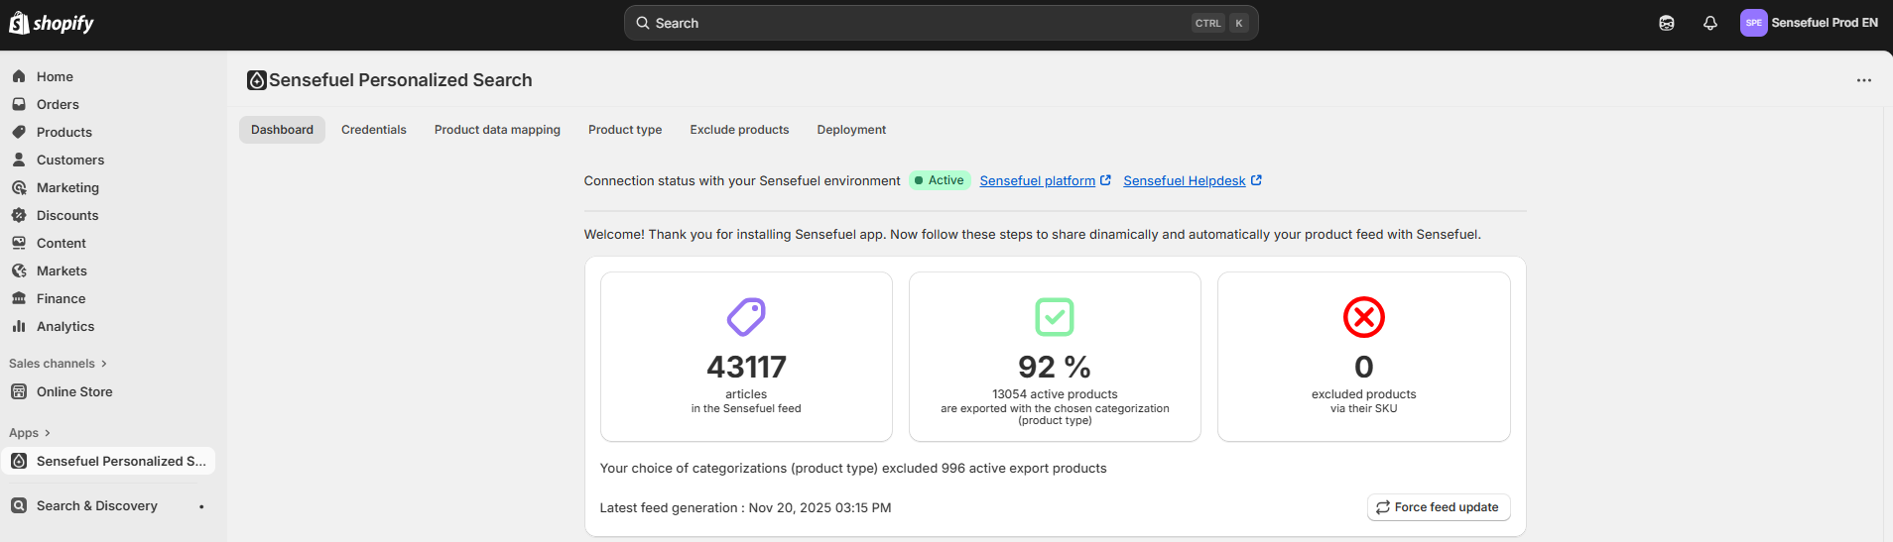Open the Sensefuel platform link
This screenshot has height=542, width=1893.
click(x=1038, y=180)
